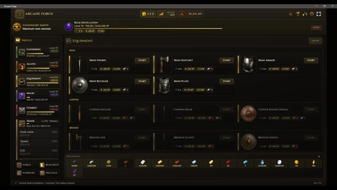337x190 pixels.
Task: Click the crimson ingot resource 311
Action: click(228, 163)
